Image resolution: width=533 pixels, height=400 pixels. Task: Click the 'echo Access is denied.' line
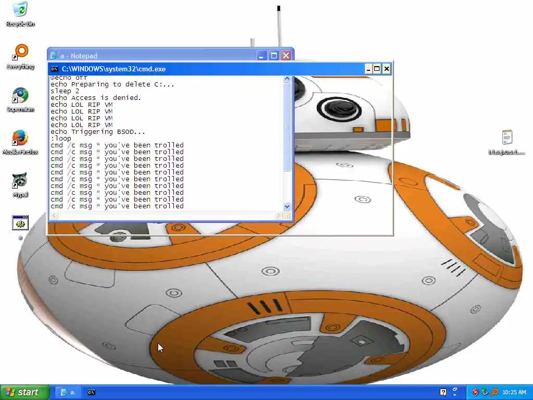(96, 98)
